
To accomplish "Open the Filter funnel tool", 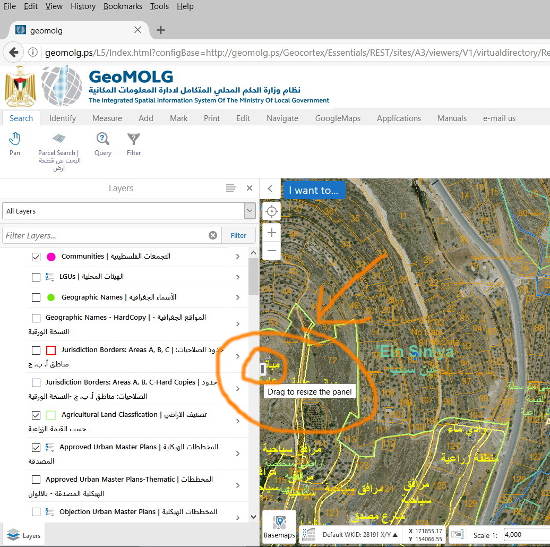I will (x=134, y=144).
